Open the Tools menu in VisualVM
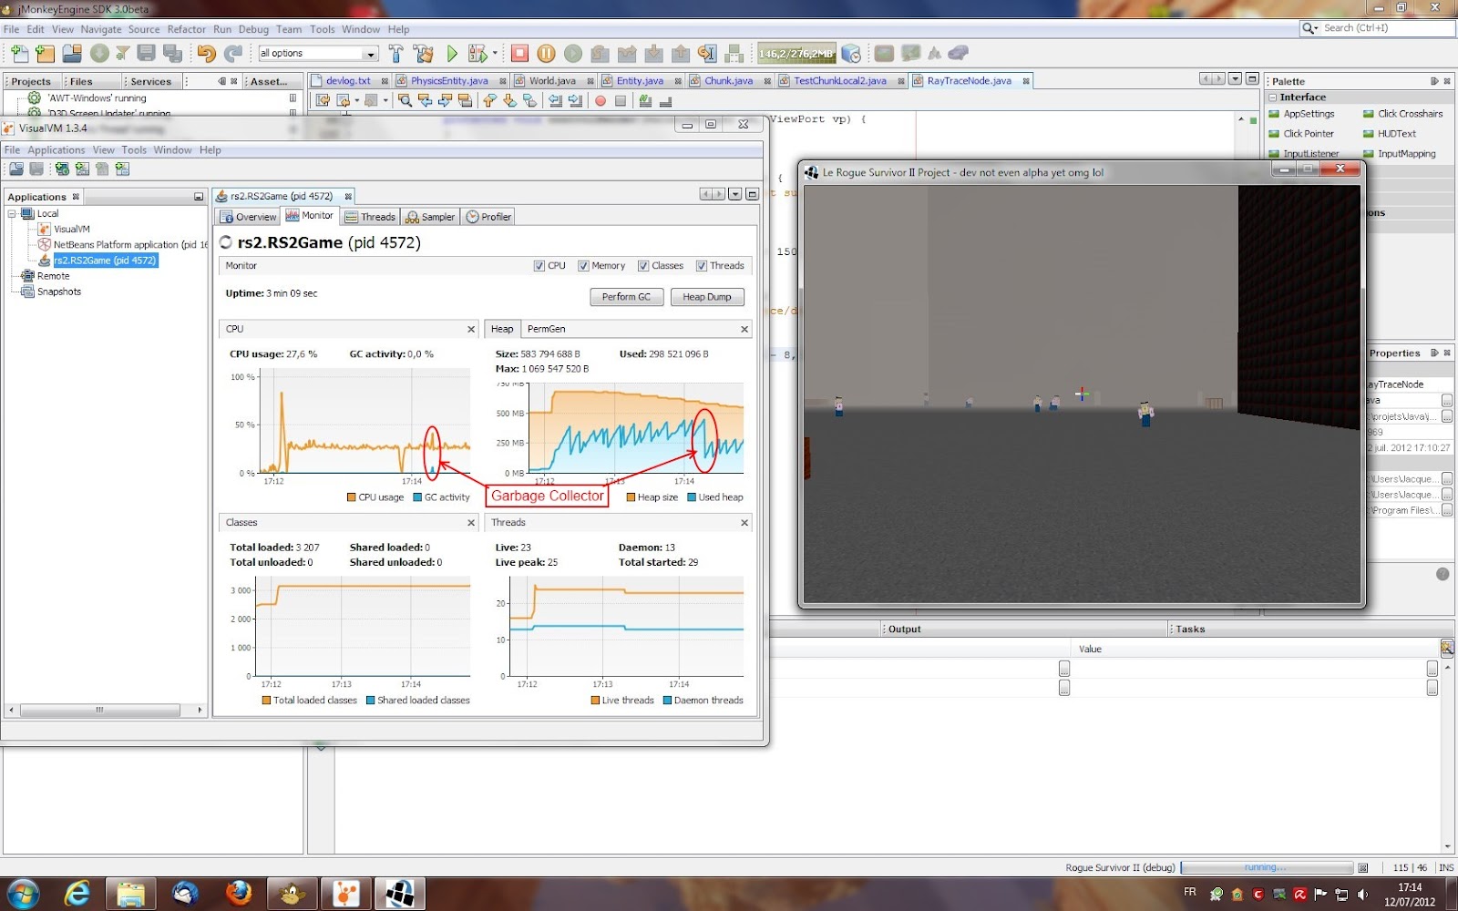This screenshot has height=911, width=1458. (x=134, y=150)
